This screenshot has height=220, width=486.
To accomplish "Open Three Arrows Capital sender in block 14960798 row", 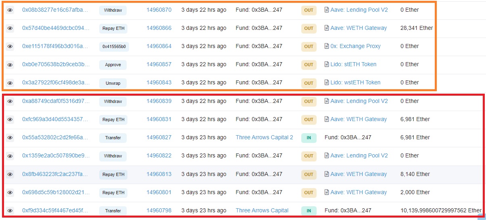I will pos(262,210).
